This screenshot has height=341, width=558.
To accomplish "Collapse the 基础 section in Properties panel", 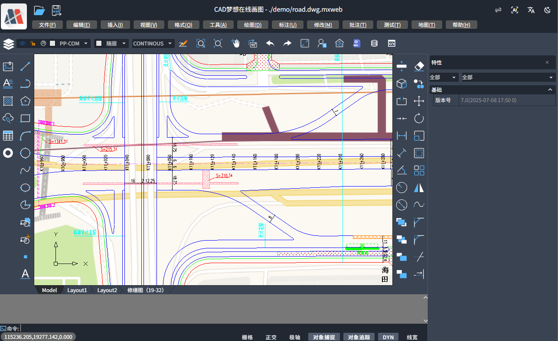I will (x=550, y=90).
